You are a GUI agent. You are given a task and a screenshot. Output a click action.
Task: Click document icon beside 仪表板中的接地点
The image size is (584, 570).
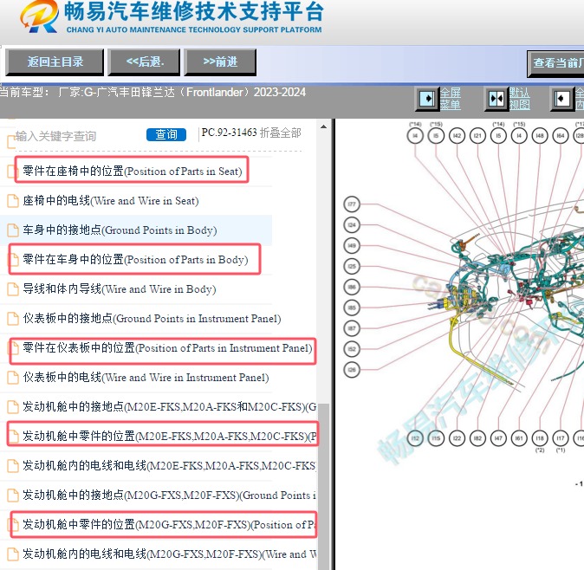pyautogui.click(x=13, y=318)
